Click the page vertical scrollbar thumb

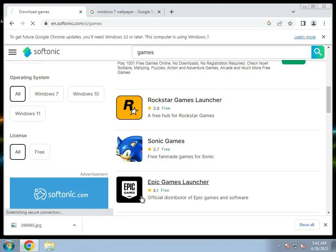coord(328,99)
